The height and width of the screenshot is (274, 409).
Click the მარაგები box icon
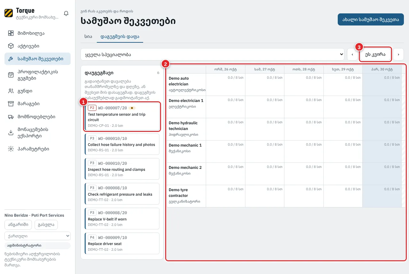(11, 104)
